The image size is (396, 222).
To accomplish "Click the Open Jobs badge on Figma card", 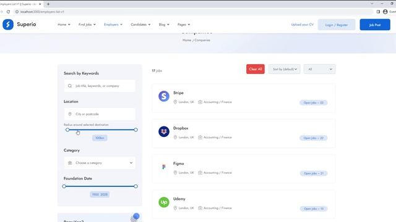I will pos(314,173).
